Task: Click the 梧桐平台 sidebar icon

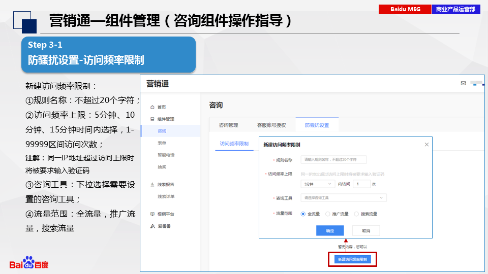Action: click(152, 214)
